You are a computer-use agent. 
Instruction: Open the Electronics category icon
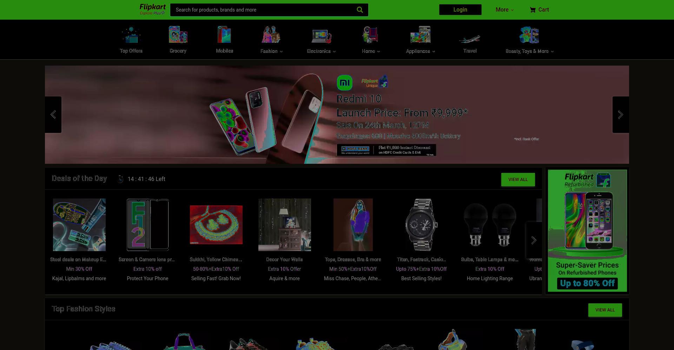pos(322,35)
